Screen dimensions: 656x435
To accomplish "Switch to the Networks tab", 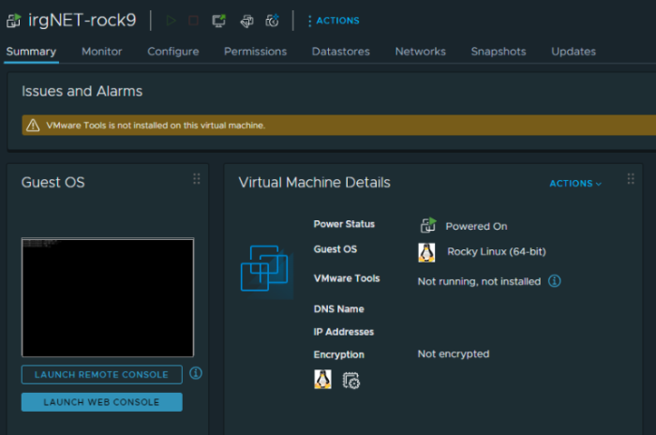I will coord(421,52).
